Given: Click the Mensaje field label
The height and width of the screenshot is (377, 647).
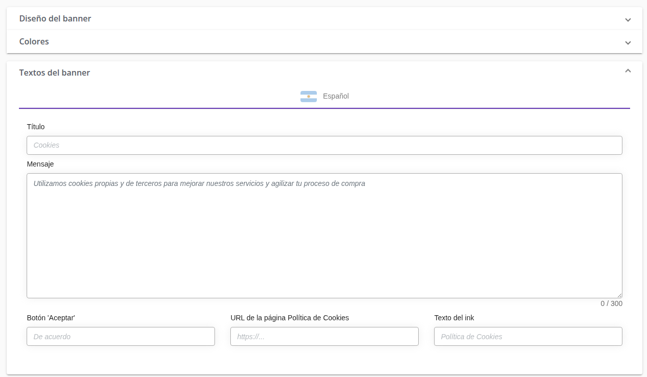Looking at the screenshot, I should coord(40,164).
